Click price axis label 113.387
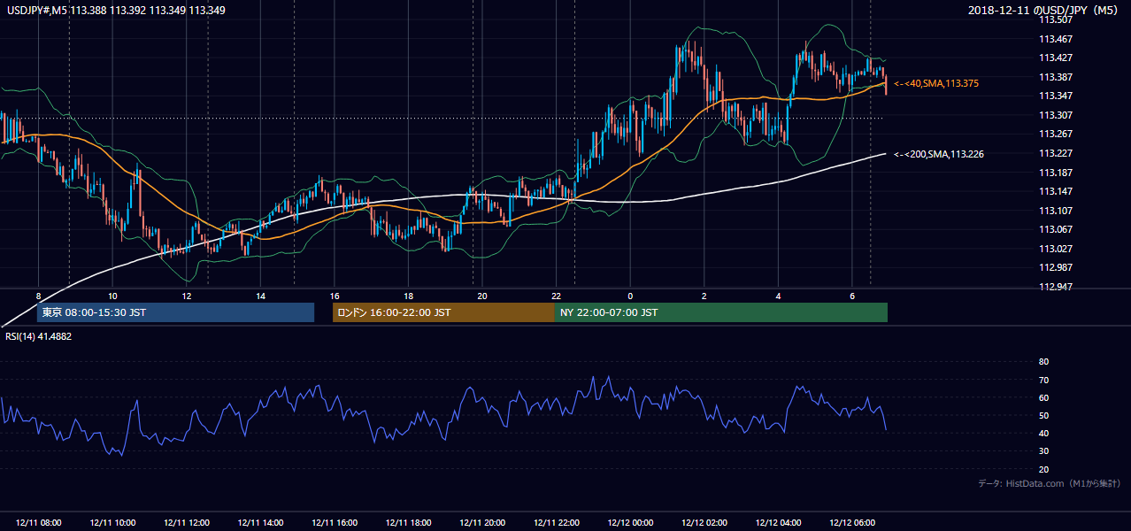Image resolution: width=1131 pixels, height=531 pixels. (x=1056, y=77)
